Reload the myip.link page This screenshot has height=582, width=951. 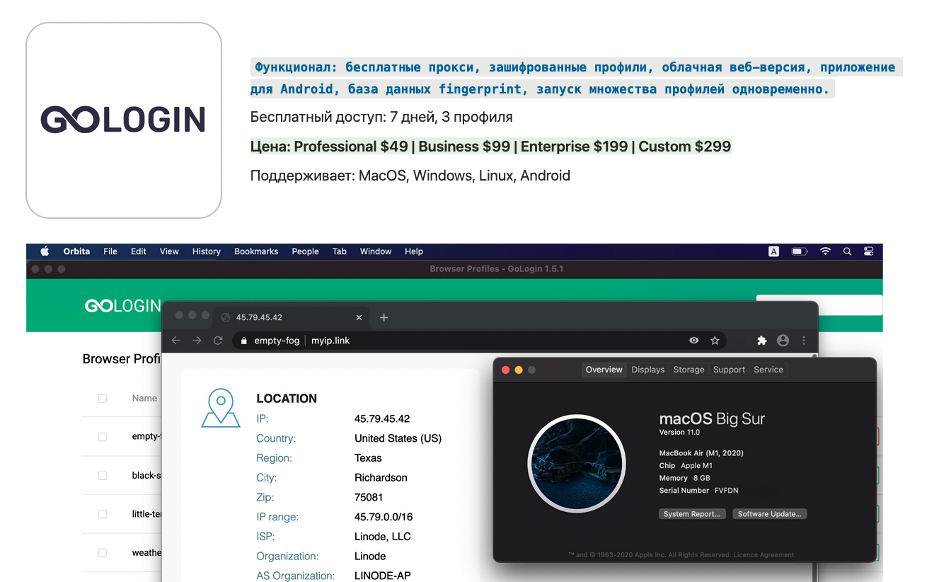(219, 341)
